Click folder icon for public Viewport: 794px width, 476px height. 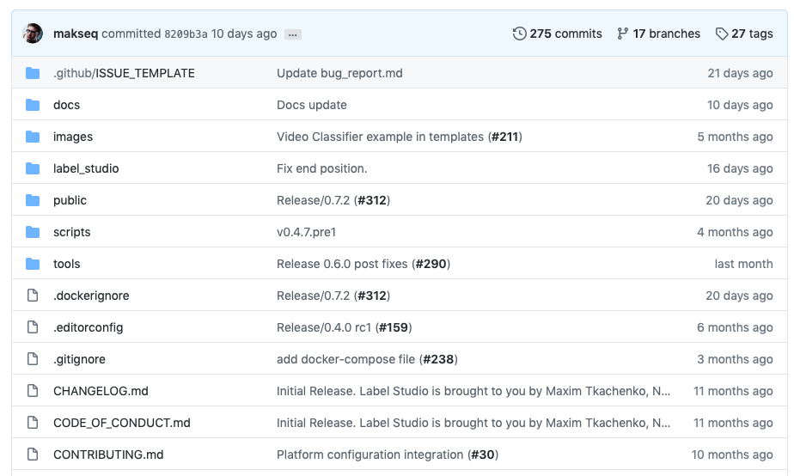click(x=33, y=200)
